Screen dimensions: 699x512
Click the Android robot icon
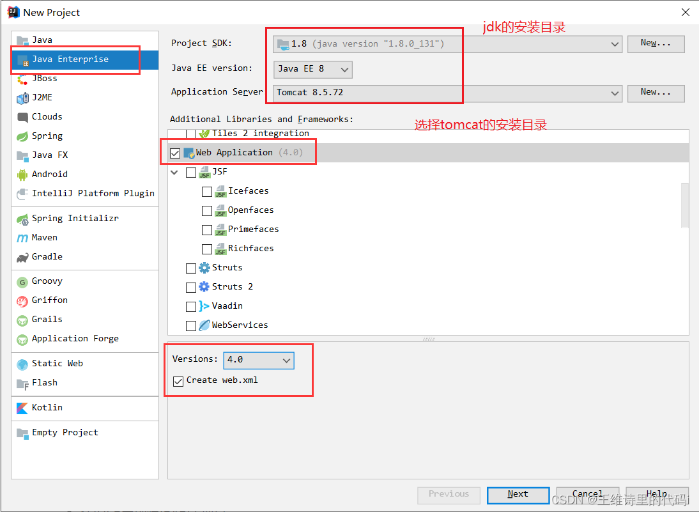22,175
